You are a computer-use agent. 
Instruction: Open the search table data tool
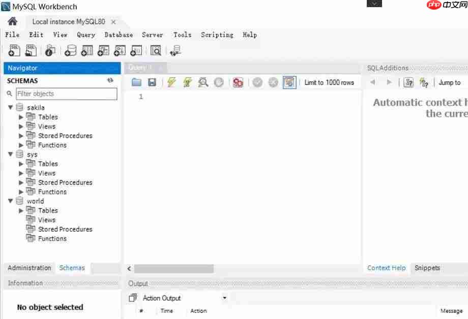156,50
